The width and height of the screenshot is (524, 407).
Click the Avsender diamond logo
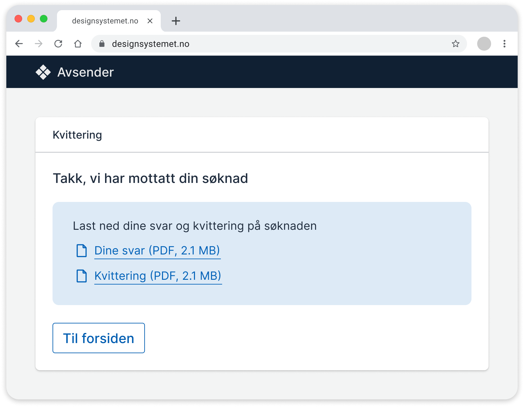pyautogui.click(x=43, y=72)
